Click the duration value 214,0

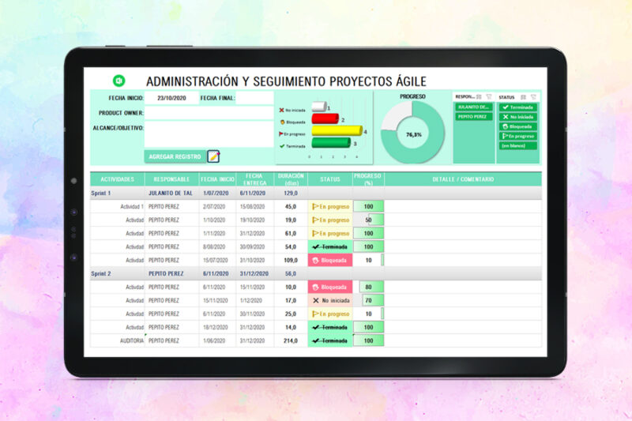pyautogui.click(x=291, y=341)
